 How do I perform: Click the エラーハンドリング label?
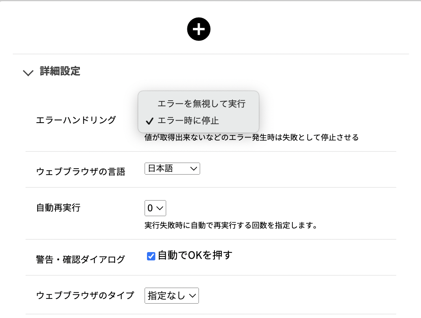tap(76, 120)
